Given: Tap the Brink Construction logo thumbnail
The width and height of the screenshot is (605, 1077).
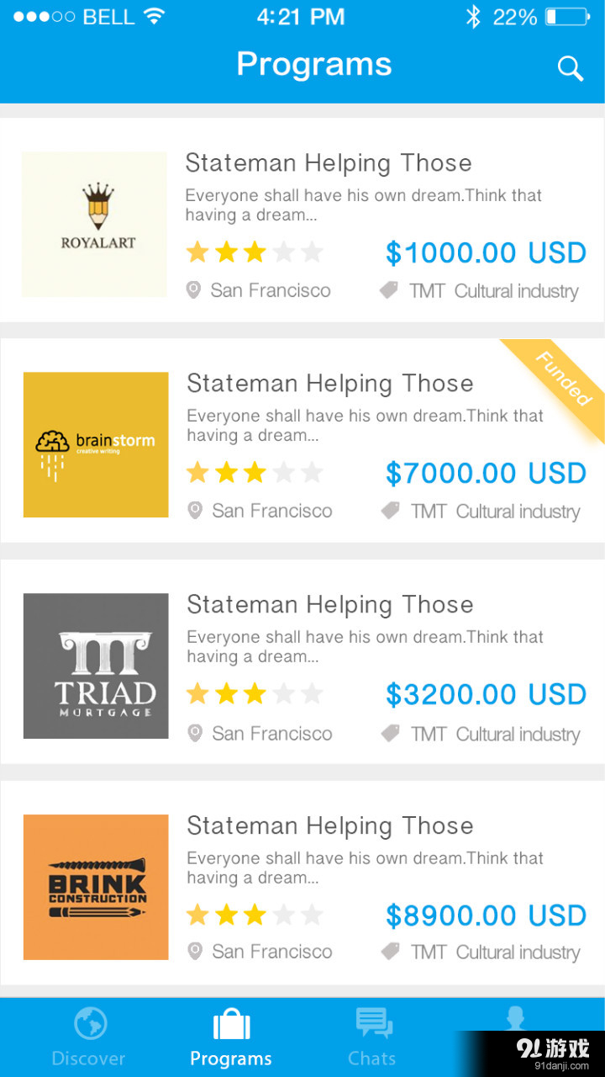Looking at the screenshot, I should (96, 887).
